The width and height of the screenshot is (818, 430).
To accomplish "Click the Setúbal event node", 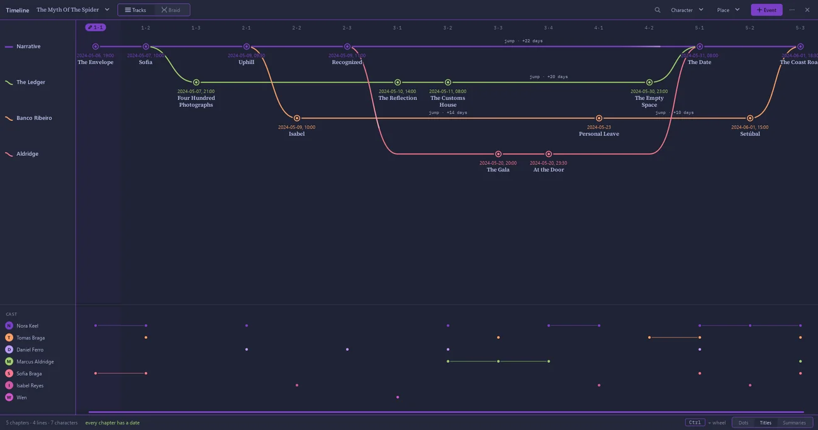I will coord(750,118).
